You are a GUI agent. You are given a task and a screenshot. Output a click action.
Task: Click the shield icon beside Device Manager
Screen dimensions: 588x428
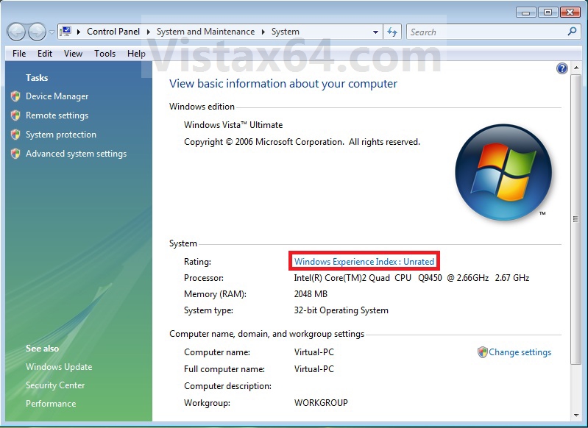tap(15, 96)
